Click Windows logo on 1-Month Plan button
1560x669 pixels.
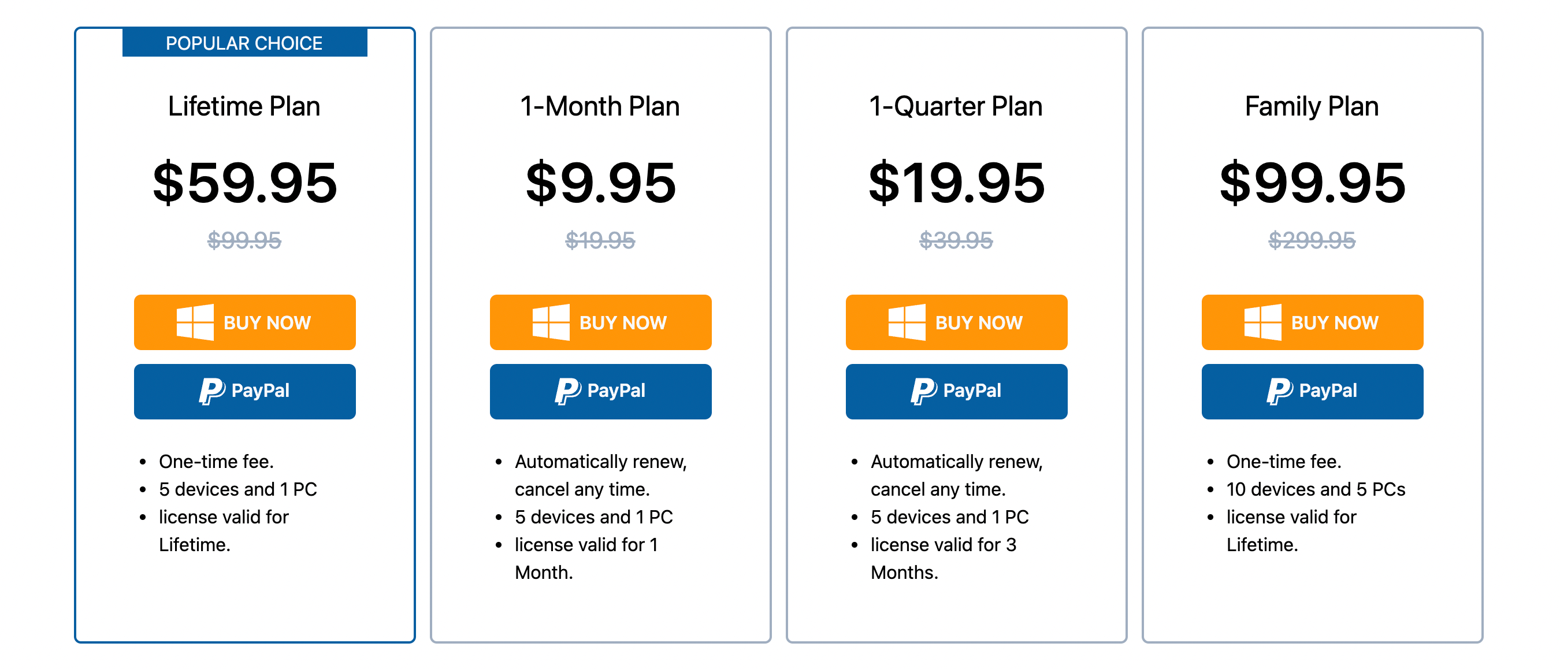551,322
